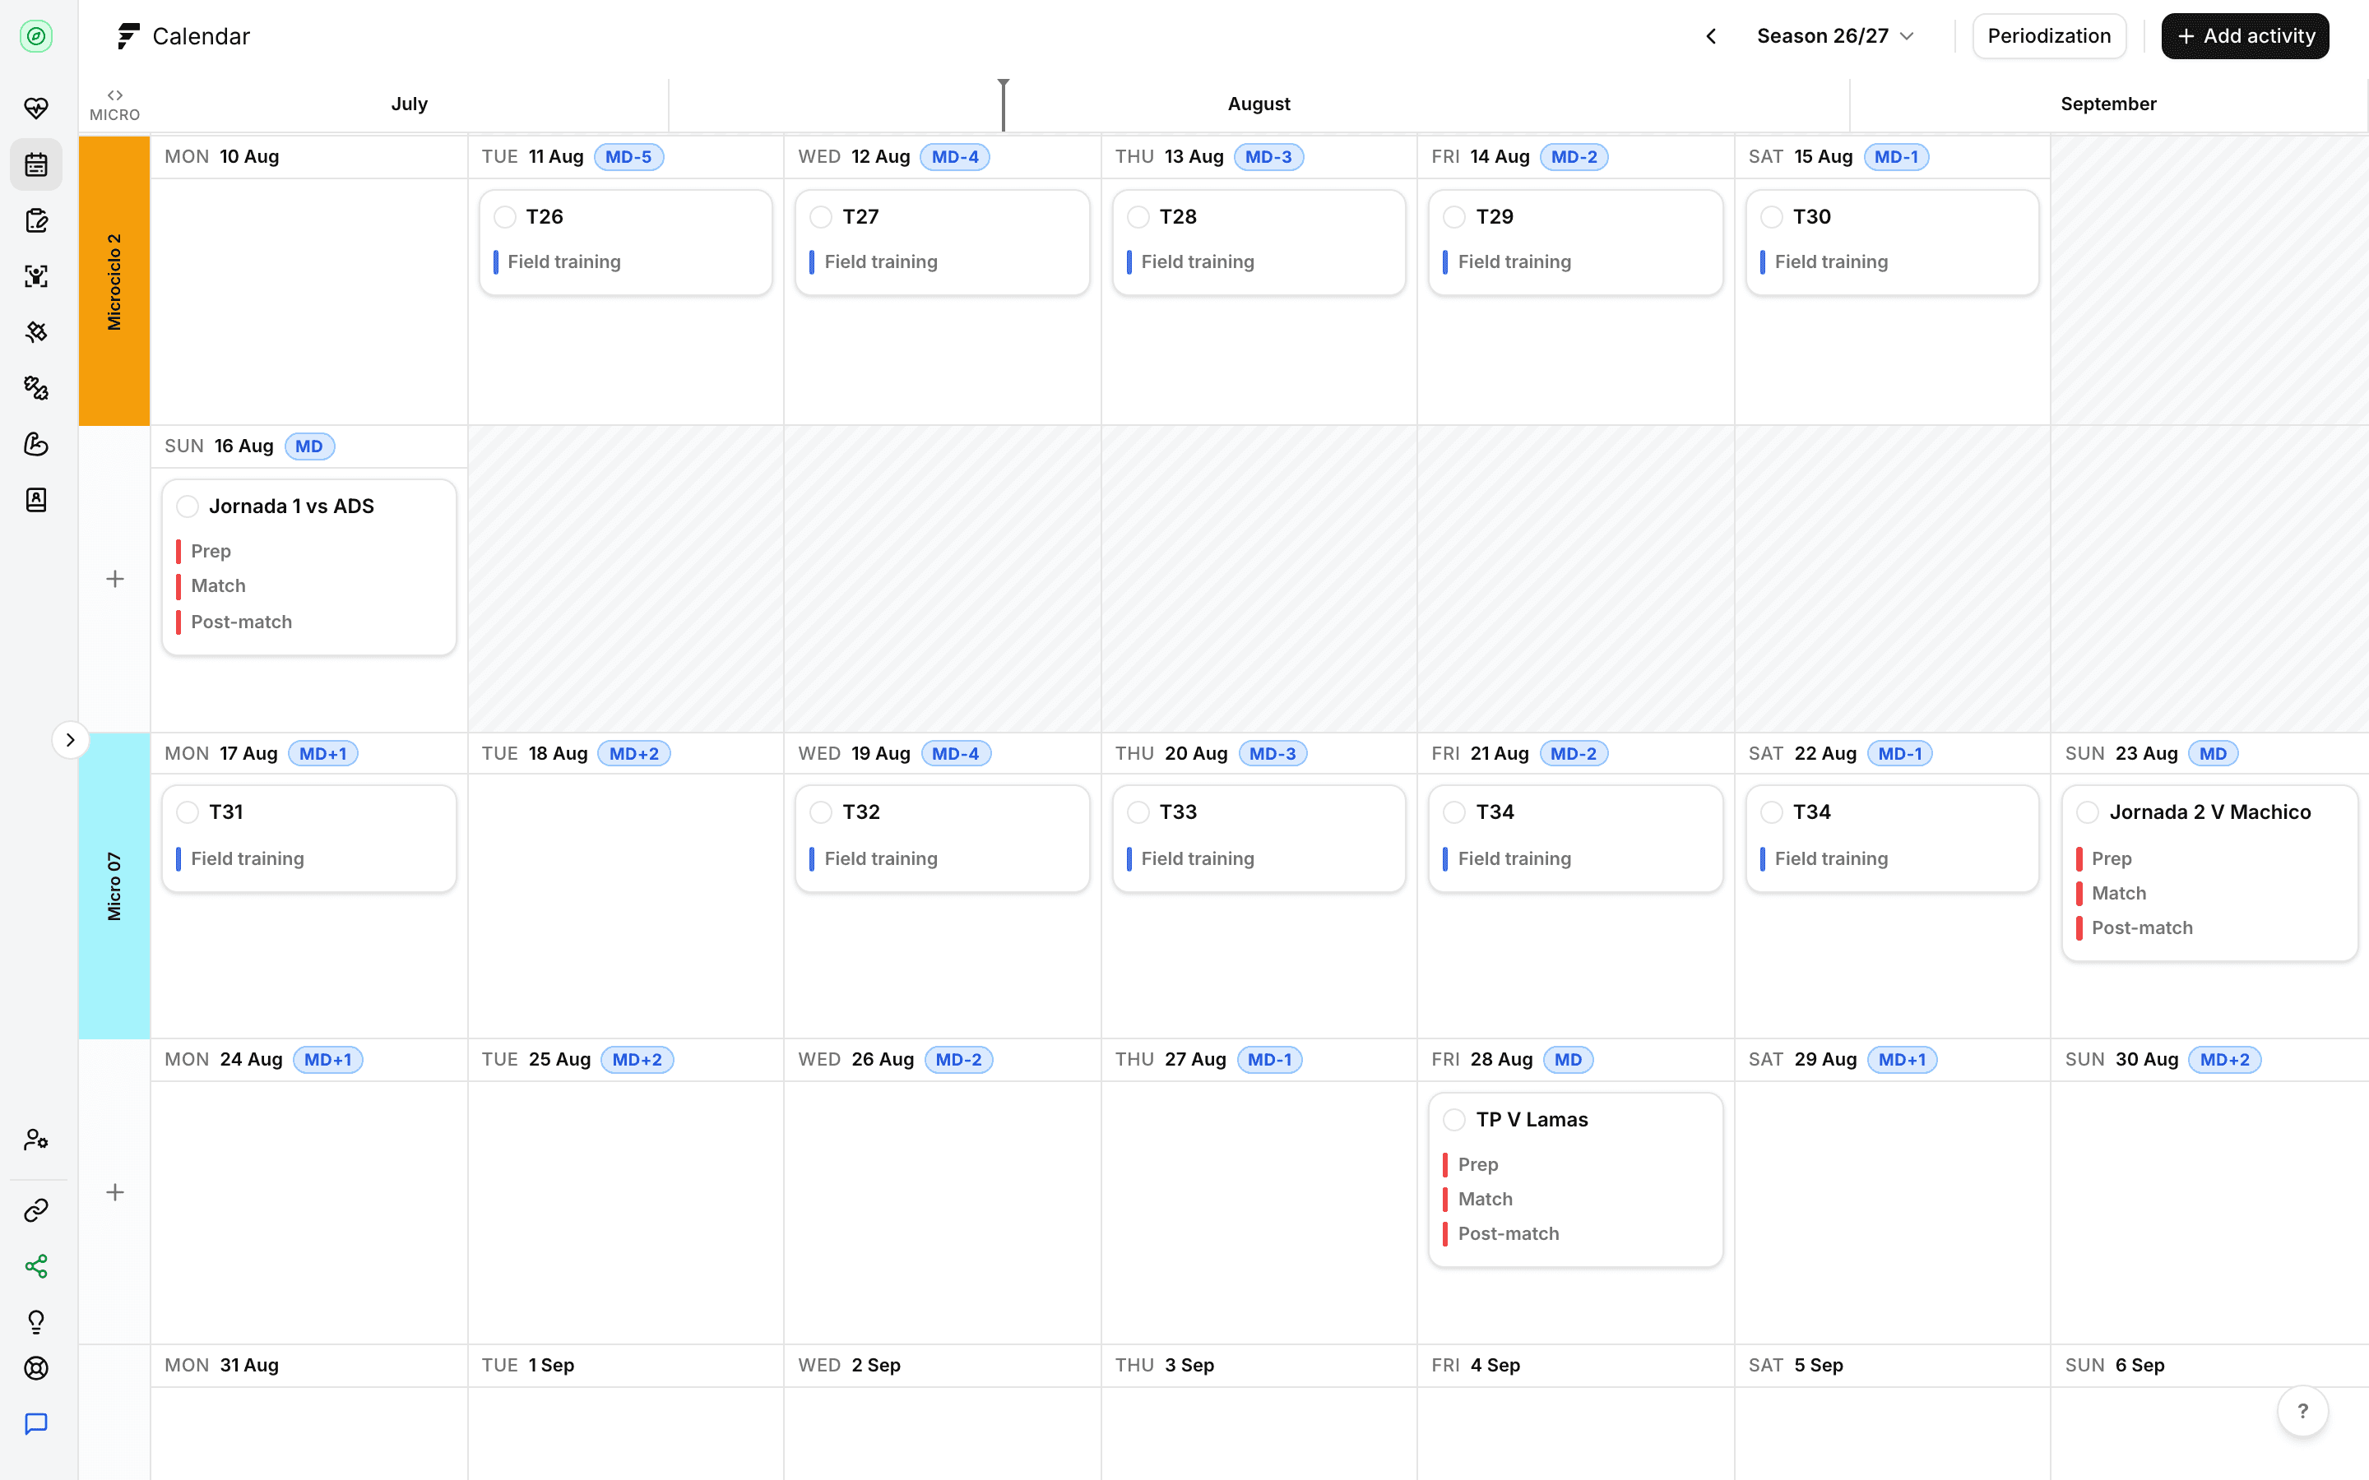Toggle the MICRO view expander
Viewport: 2369px width, 1480px height.
pyautogui.click(x=114, y=104)
